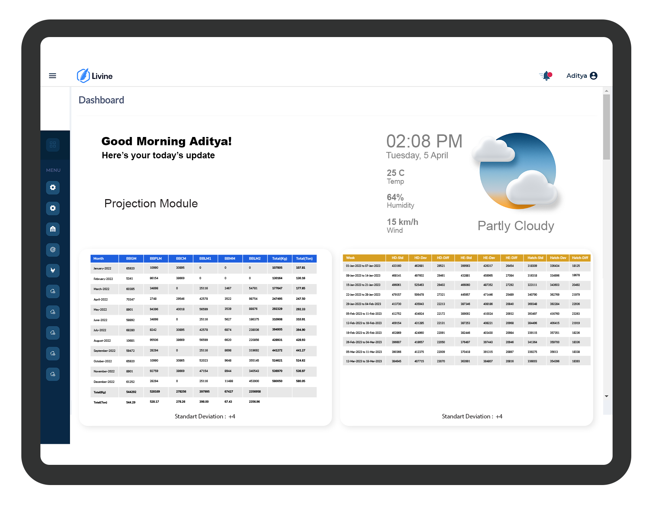
Task: Open the first hatchery house icon
Action: [53, 292]
